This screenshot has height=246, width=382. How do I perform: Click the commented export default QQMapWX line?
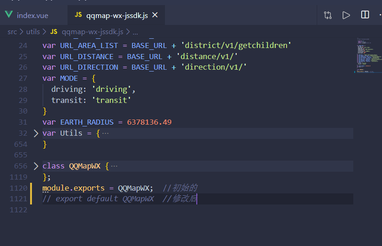click(98, 199)
